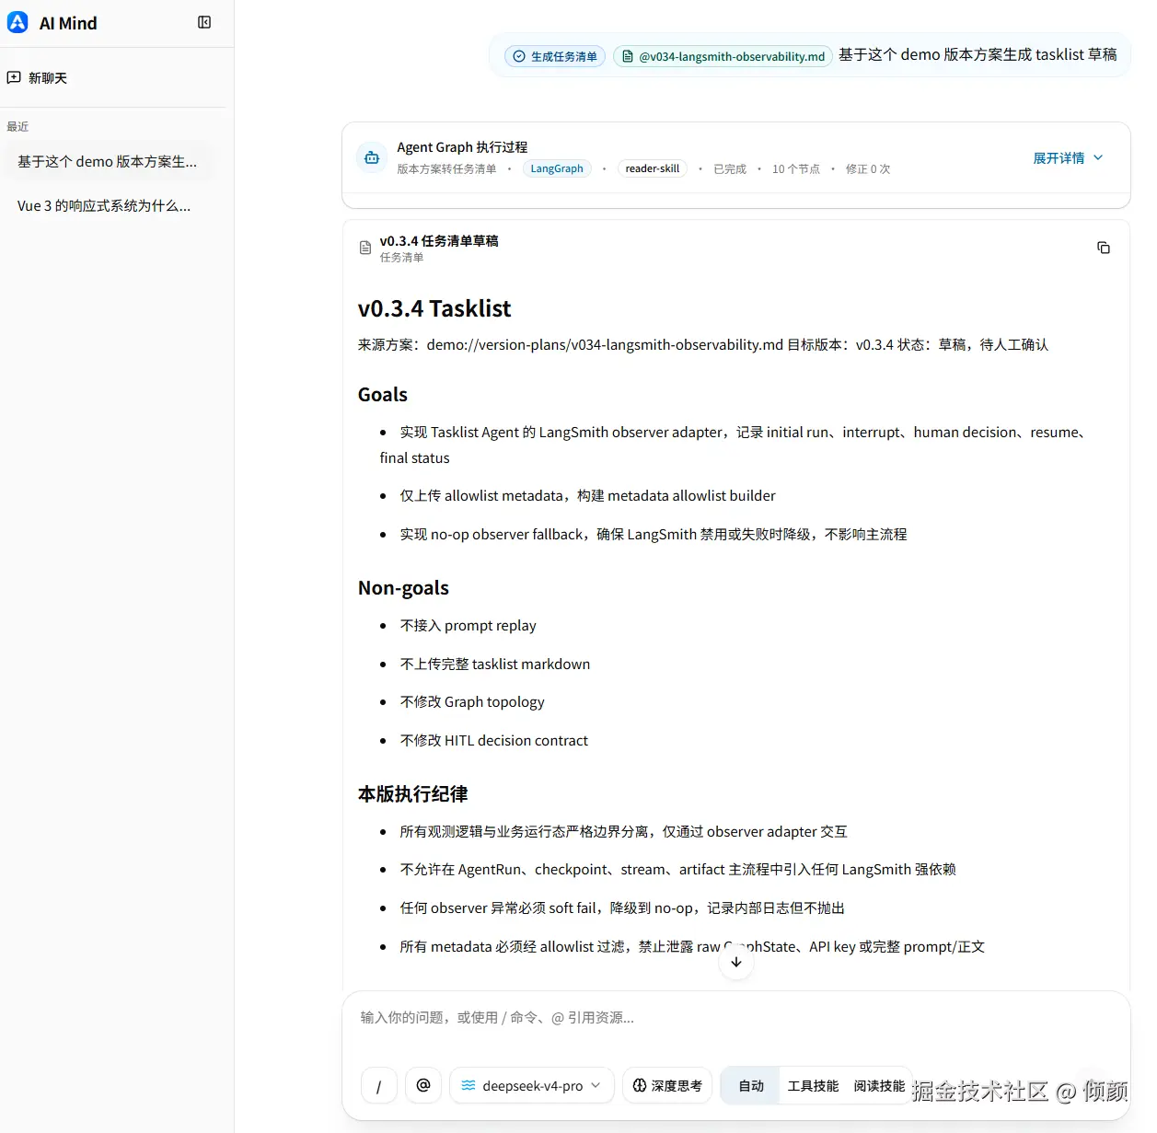Viewport: 1157px width, 1133px height.
Task: Click the text 不接入 prompt replay
Action: (468, 626)
